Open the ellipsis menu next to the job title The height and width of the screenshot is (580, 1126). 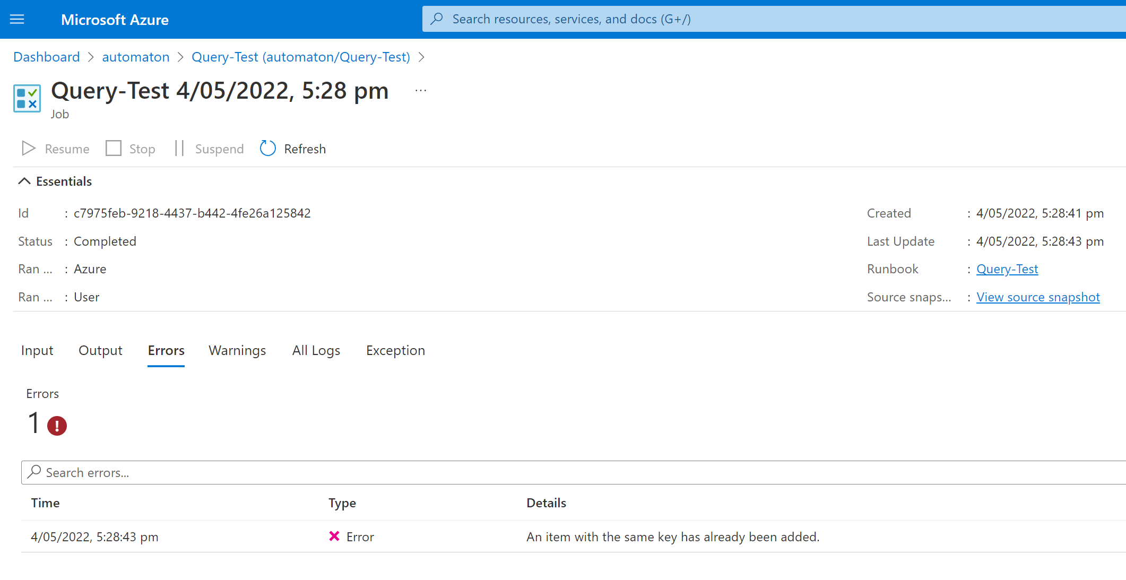click(x=421, y=90)
